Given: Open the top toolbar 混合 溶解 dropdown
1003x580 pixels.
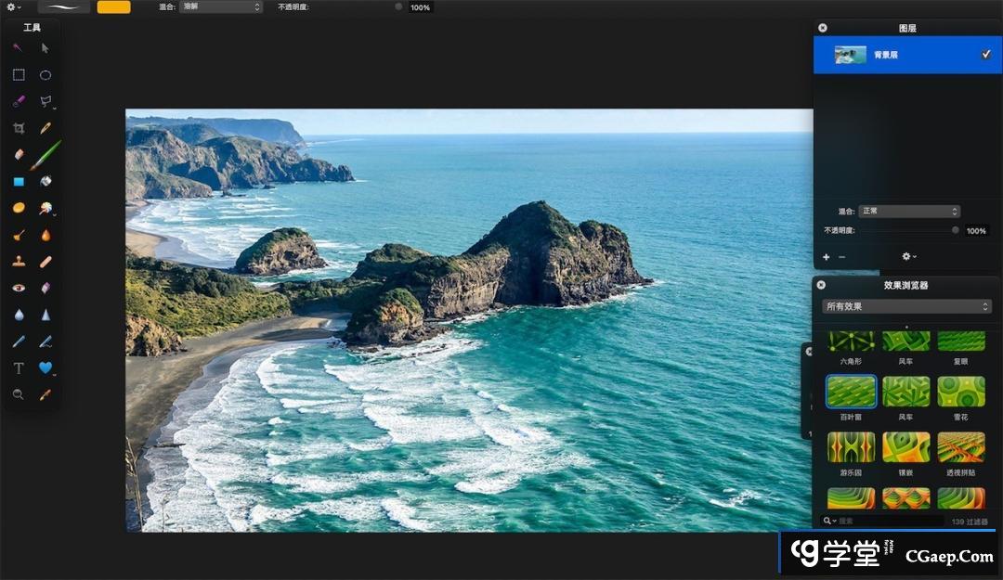Looking at the screenshot, I should (x=221, y=7).
